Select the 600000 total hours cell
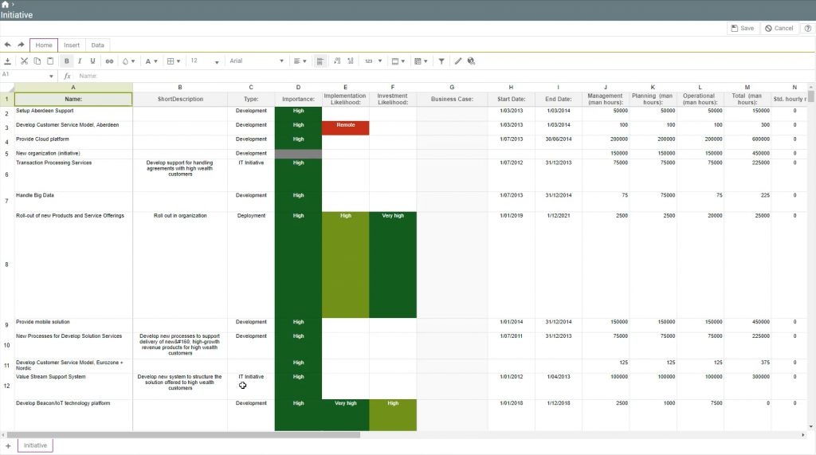Screen dimensions: 816x455 [x=747, y=142]
